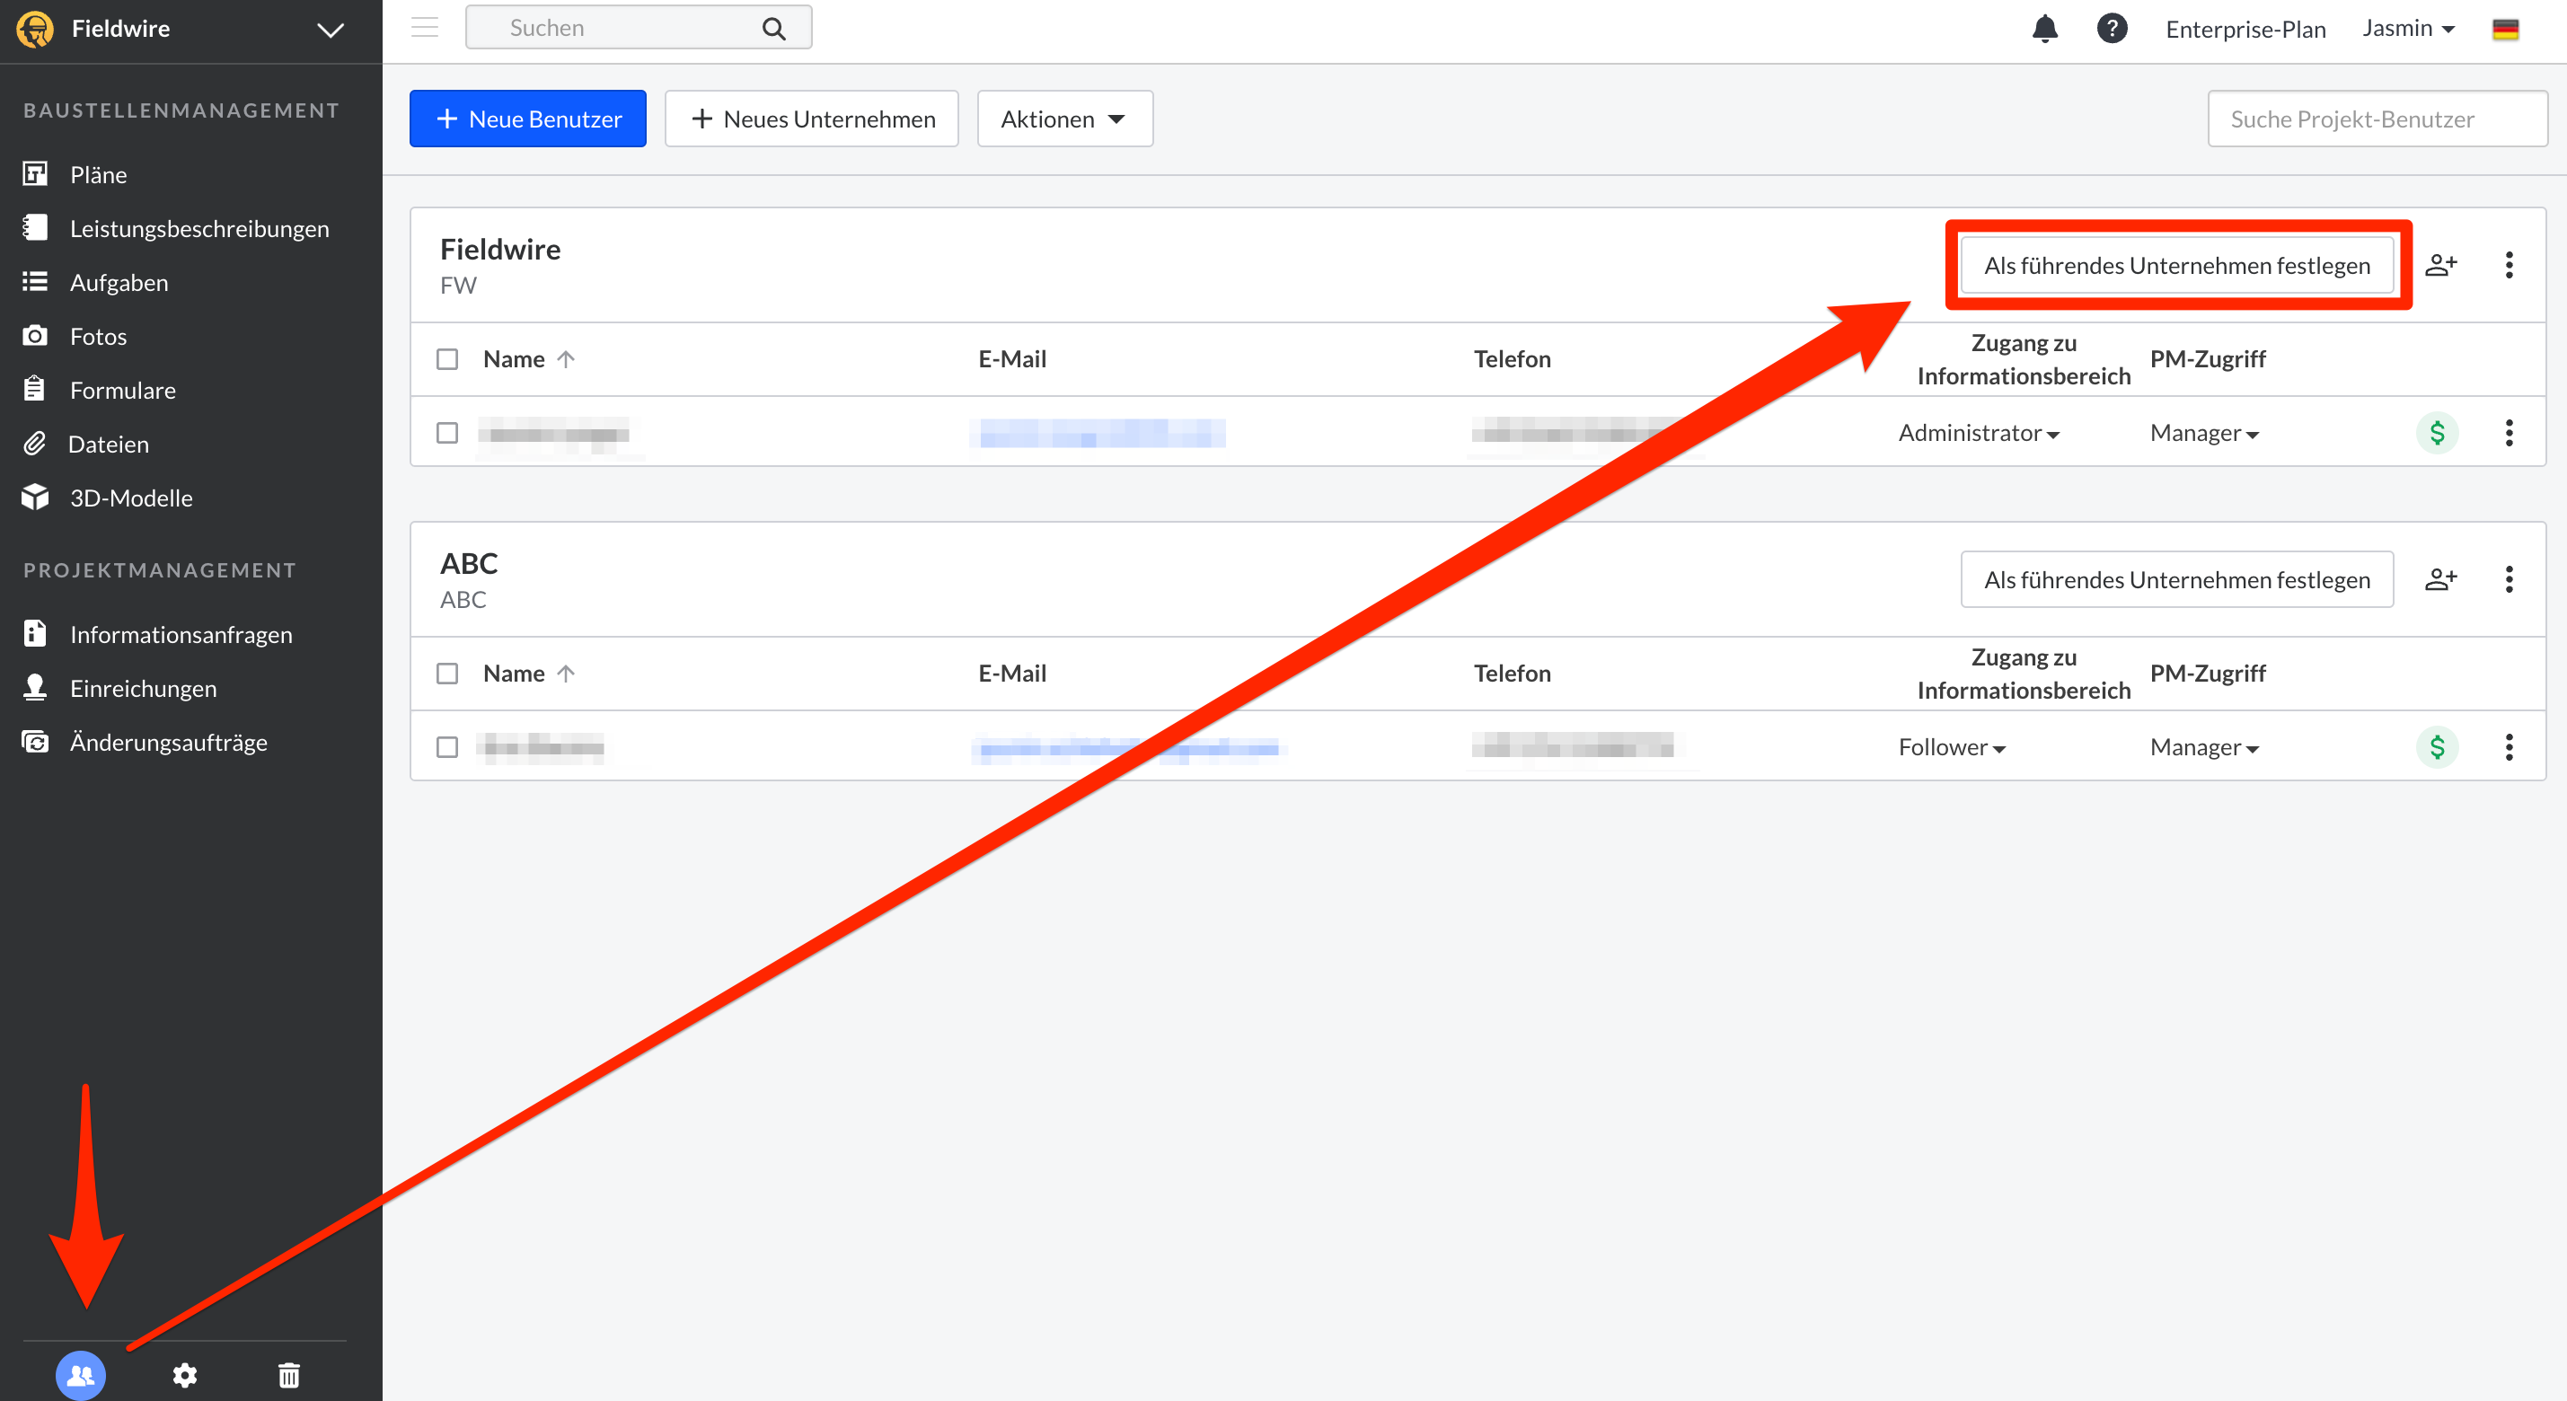Open the Aktionen dropdown
2567x1401 pixels.
(x=1065, y=119)
